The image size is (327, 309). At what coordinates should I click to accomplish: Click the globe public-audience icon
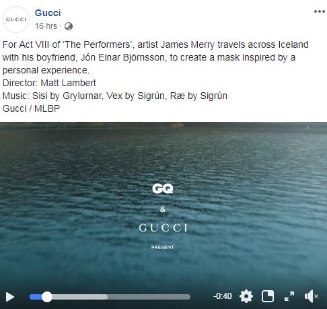69,26
